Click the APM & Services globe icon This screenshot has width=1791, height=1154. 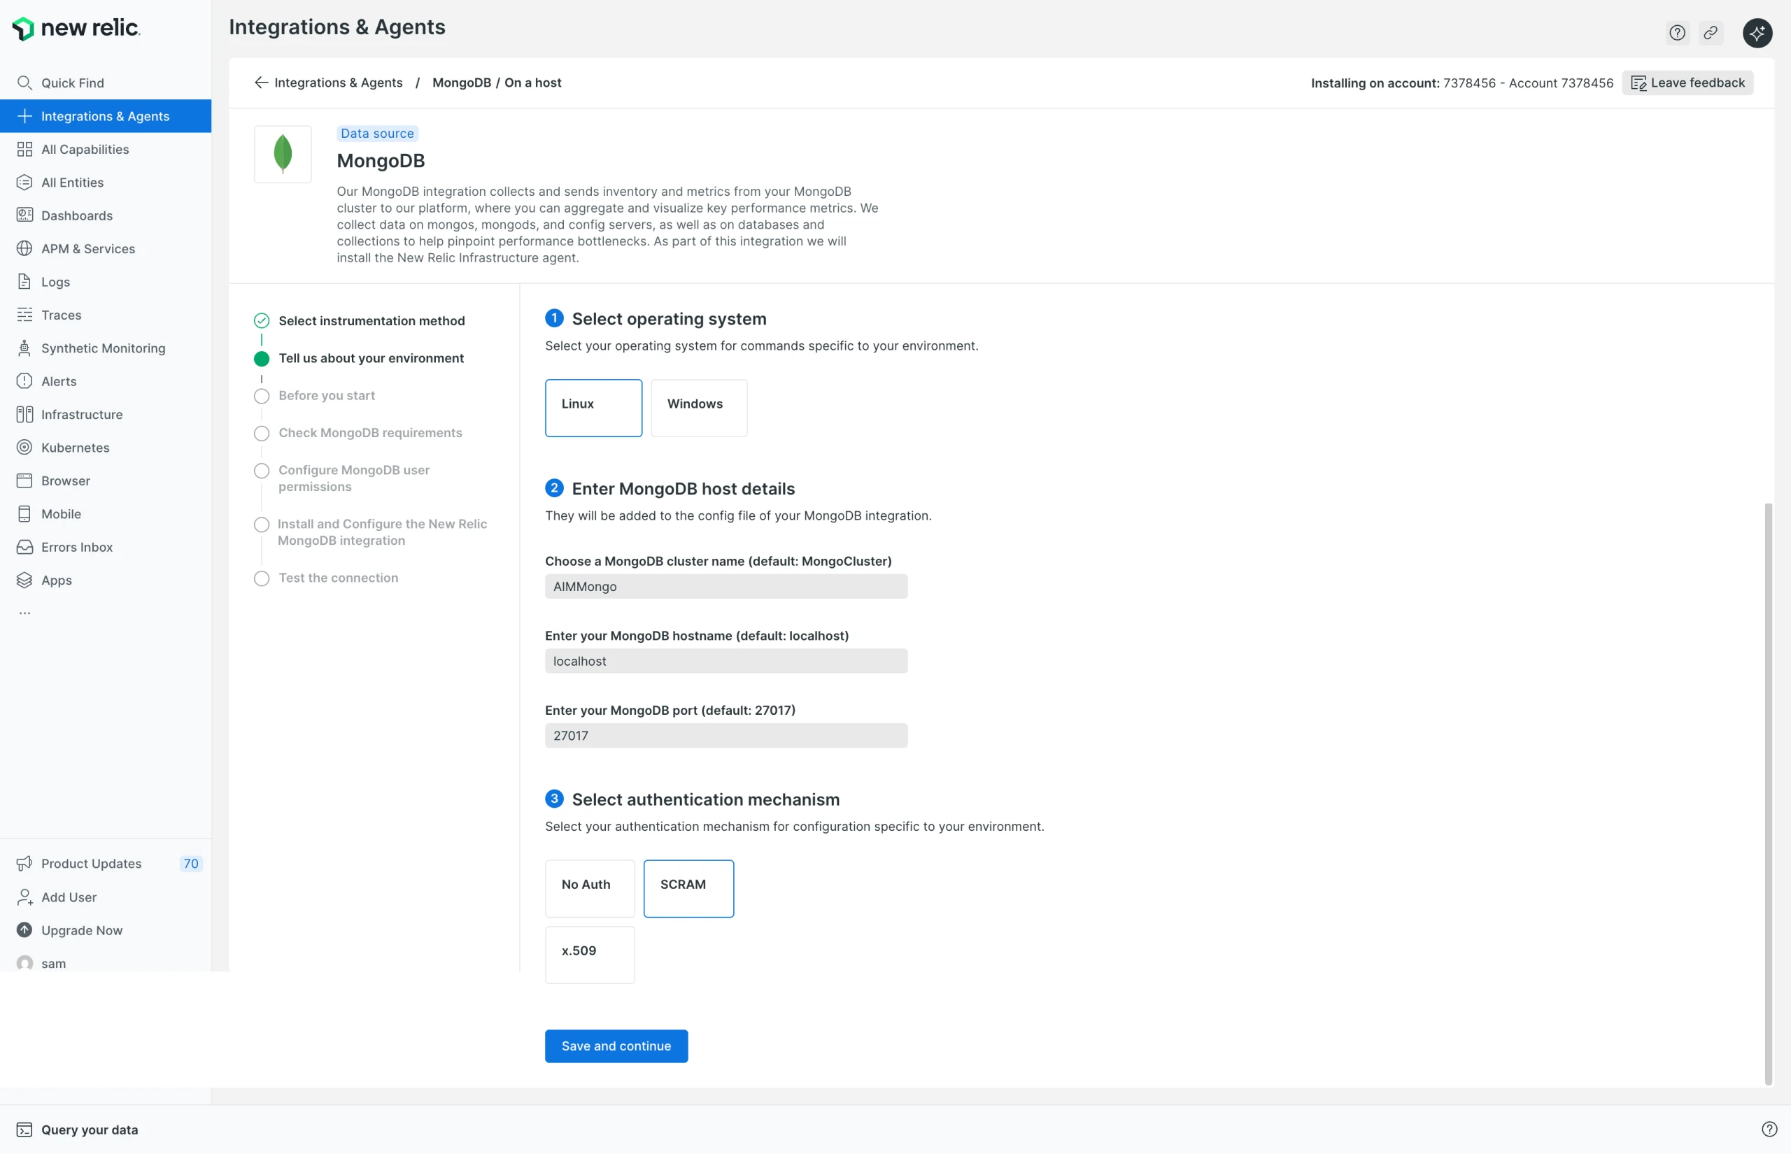point(24,249)
